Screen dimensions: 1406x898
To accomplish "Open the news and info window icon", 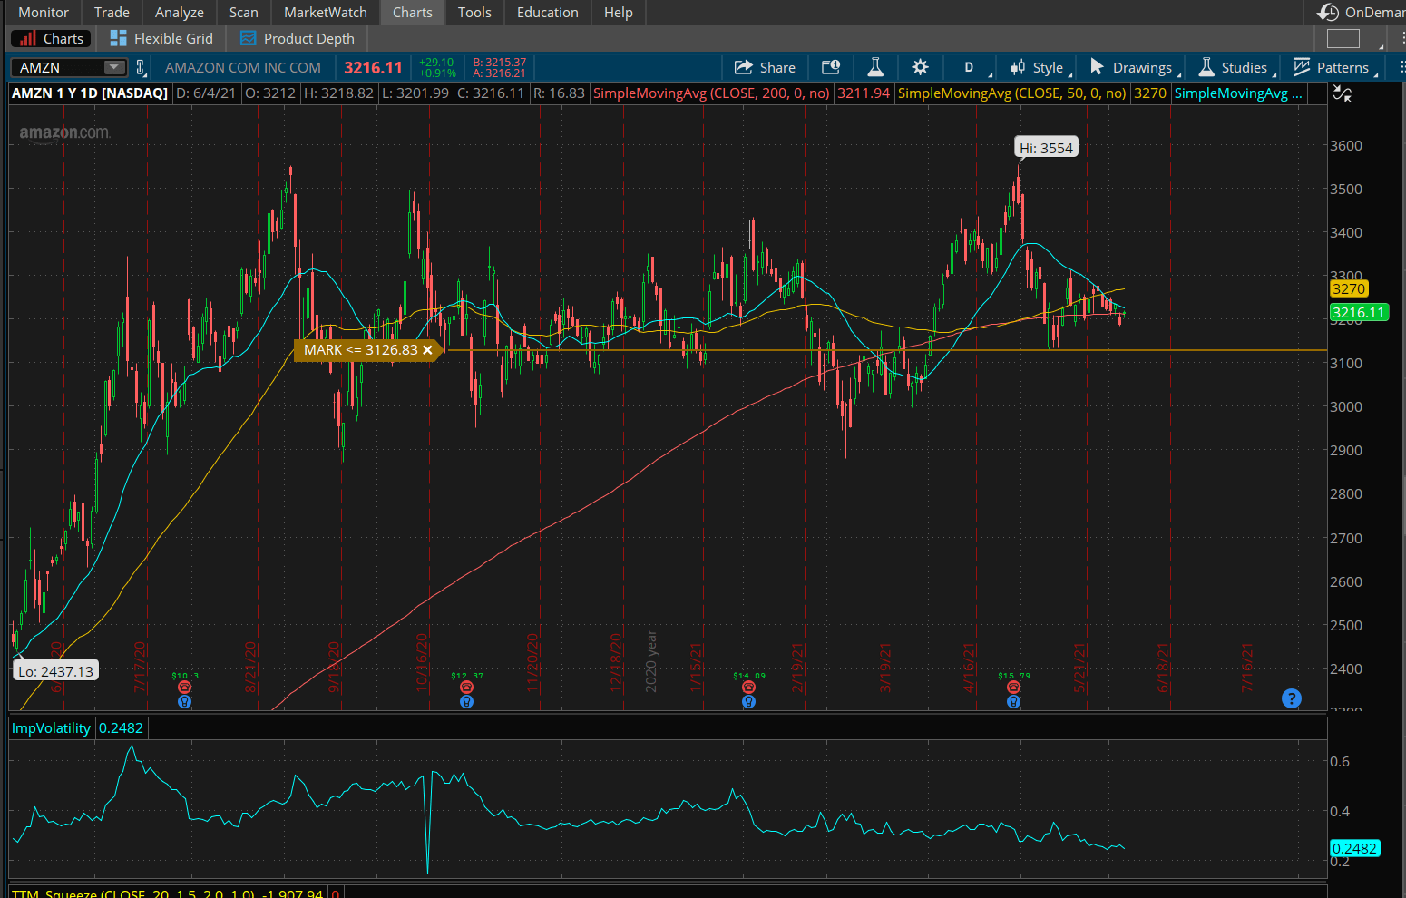I will pyautogui.click(x=831, y=67).
